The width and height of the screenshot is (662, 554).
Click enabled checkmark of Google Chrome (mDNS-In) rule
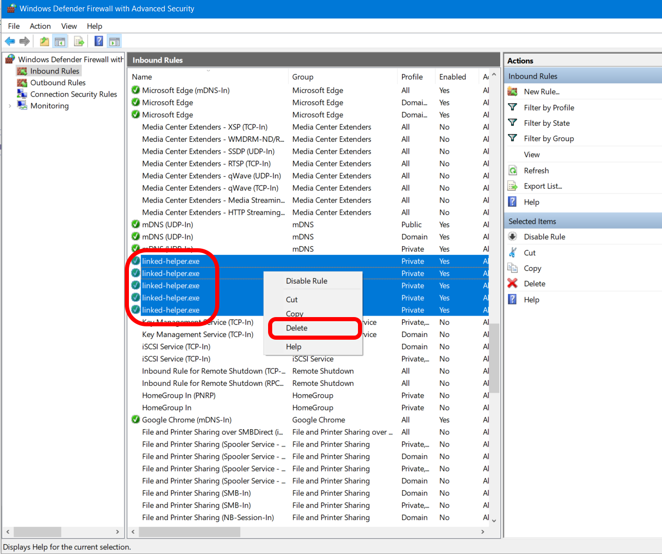point(136,420)
